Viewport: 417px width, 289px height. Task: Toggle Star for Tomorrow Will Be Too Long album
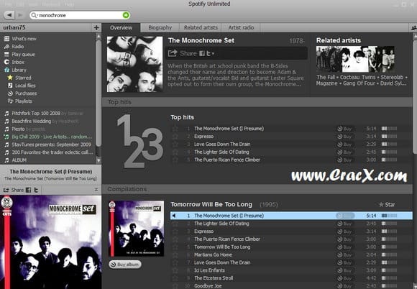[387, 204]
